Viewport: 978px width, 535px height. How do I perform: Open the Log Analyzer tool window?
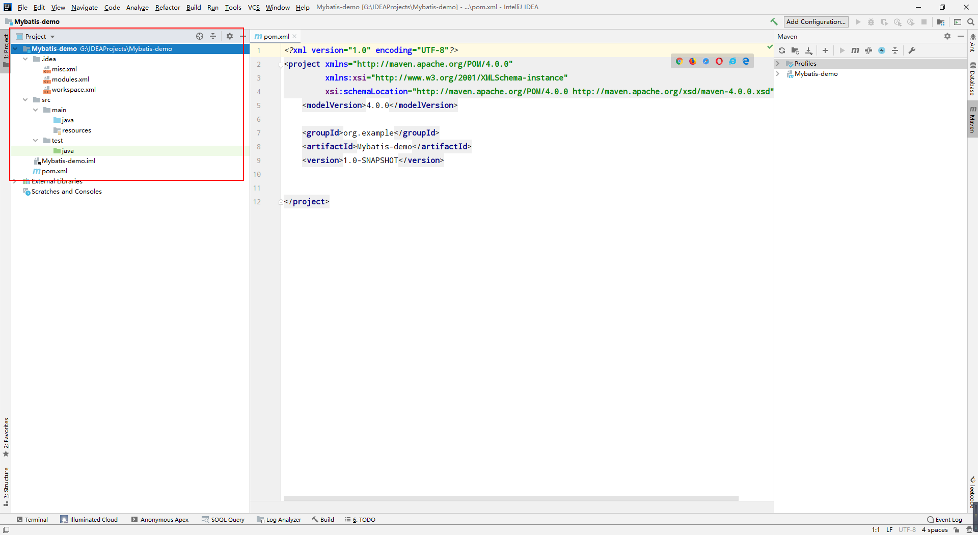279,520
